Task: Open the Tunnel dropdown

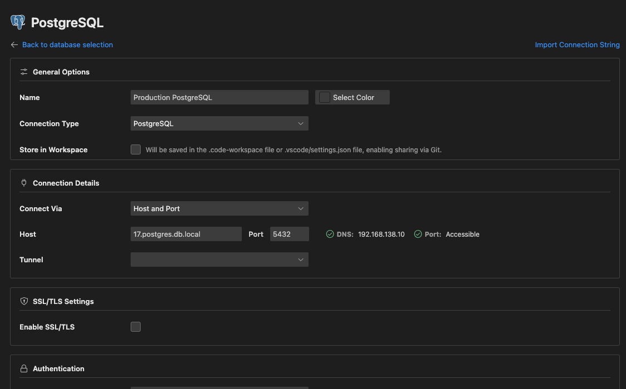Action: [219, 260]
